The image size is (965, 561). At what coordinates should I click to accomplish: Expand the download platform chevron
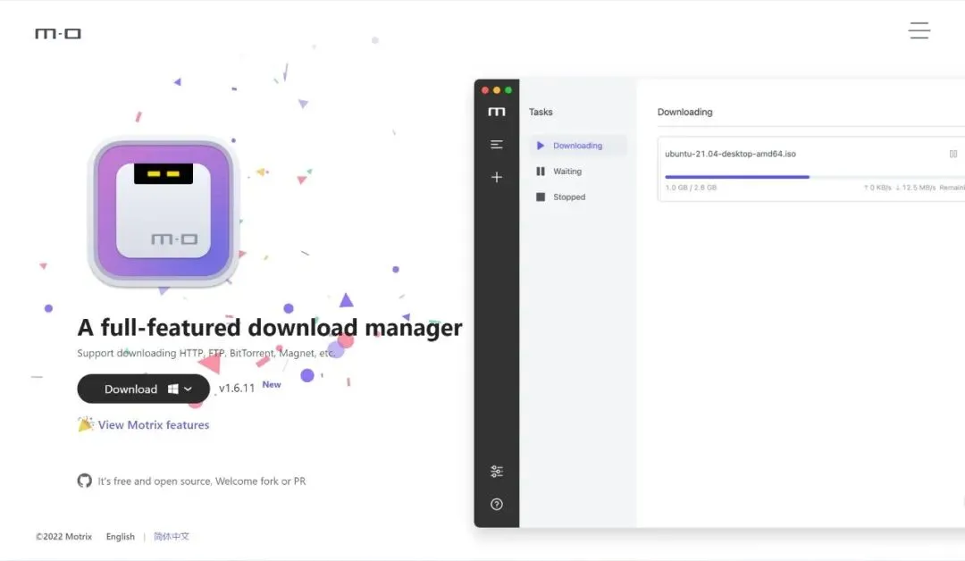[x=189, y=389]
